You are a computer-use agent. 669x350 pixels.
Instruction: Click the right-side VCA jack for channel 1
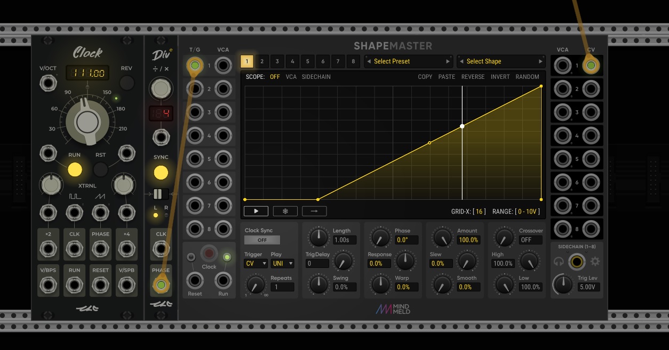pos(562,66)
